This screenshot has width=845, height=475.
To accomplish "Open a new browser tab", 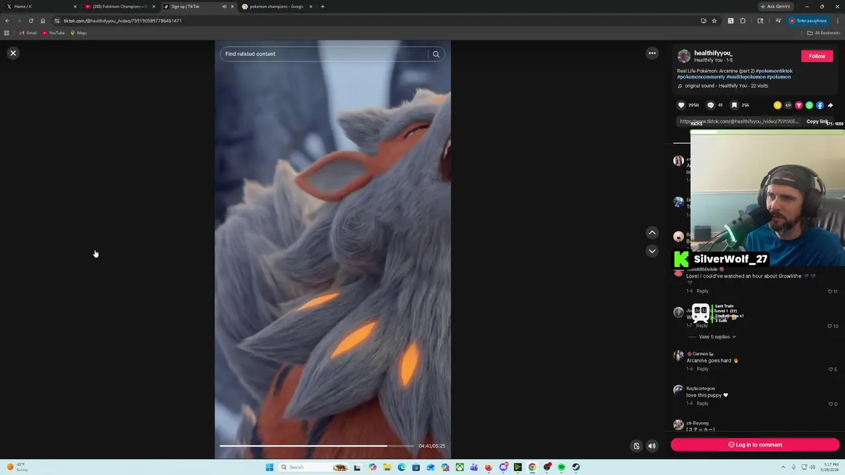I will click(322, 7).
